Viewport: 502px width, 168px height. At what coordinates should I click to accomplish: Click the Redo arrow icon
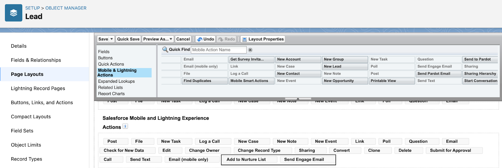(221, 39)
